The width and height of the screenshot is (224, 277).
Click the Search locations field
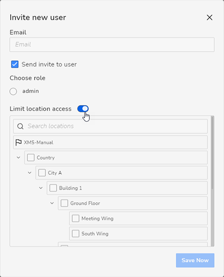click(x=110, y=127)
